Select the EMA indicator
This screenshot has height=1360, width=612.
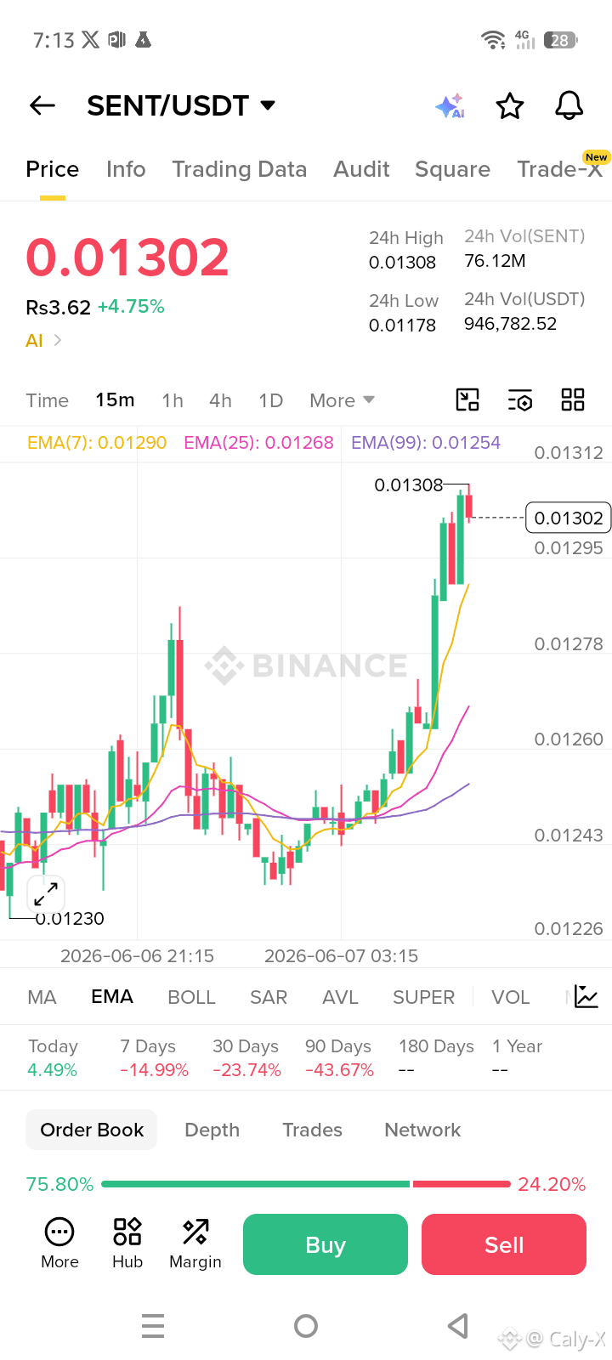[112, 996]
